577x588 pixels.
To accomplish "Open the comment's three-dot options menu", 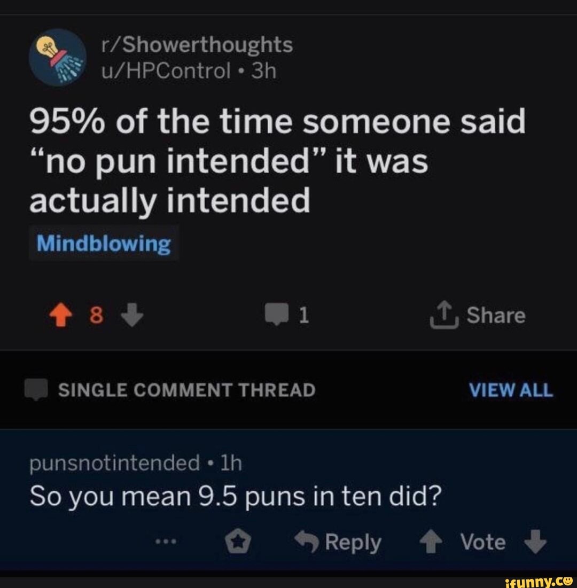I will 169,541.
